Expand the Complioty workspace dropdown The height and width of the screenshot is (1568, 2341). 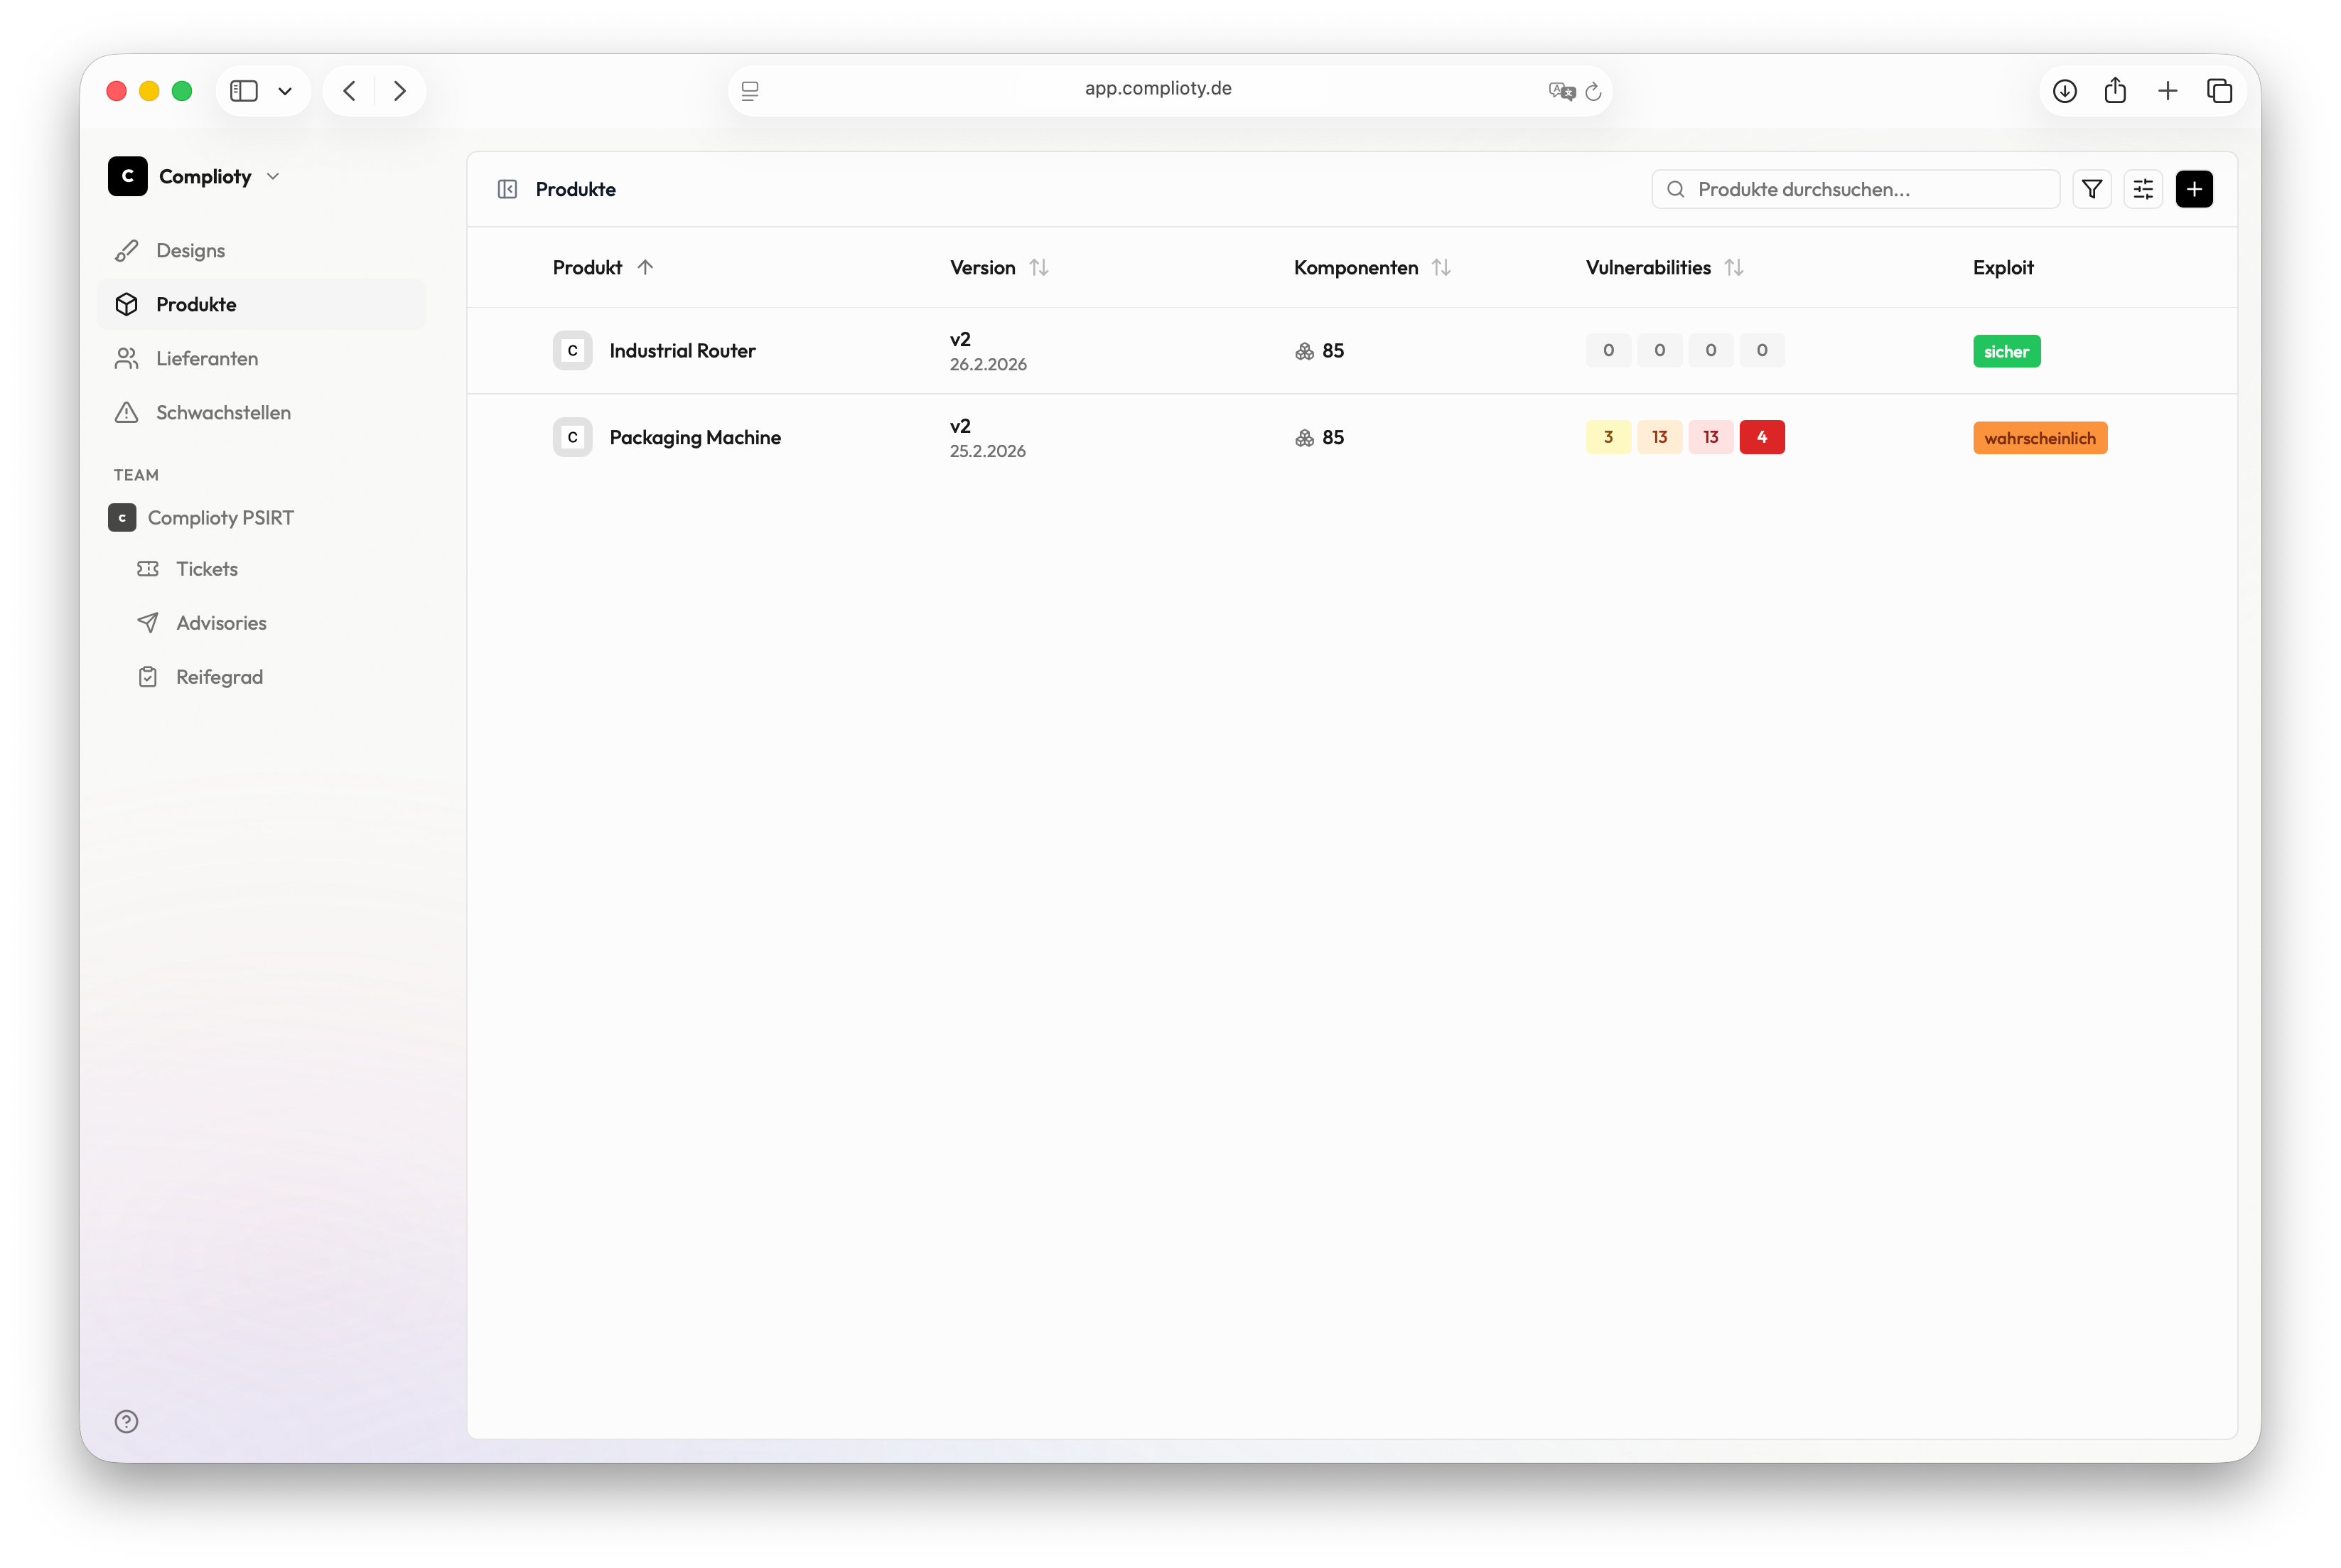click(x=273, y=176)
